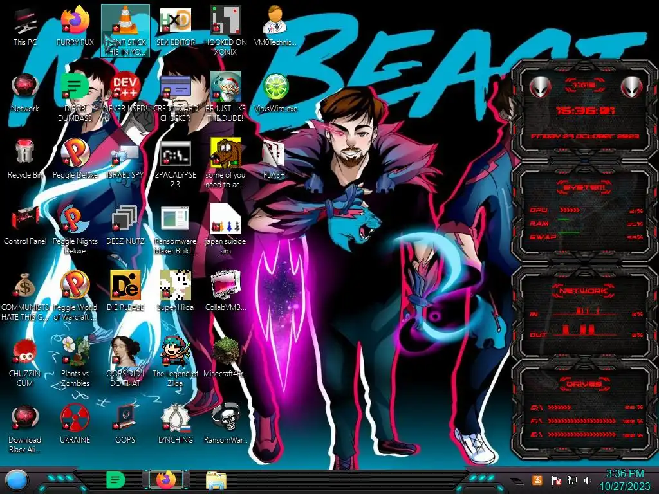Open the red radiation UKRAINE icon

click(x=75, y=418)
